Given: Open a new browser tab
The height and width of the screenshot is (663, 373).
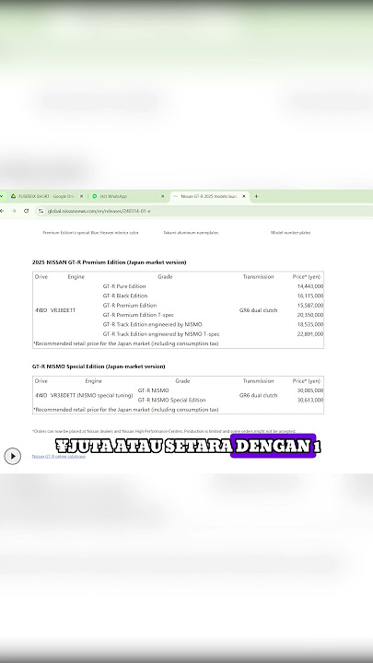Looking at the screenshot, I should click(x=256, y=196).
